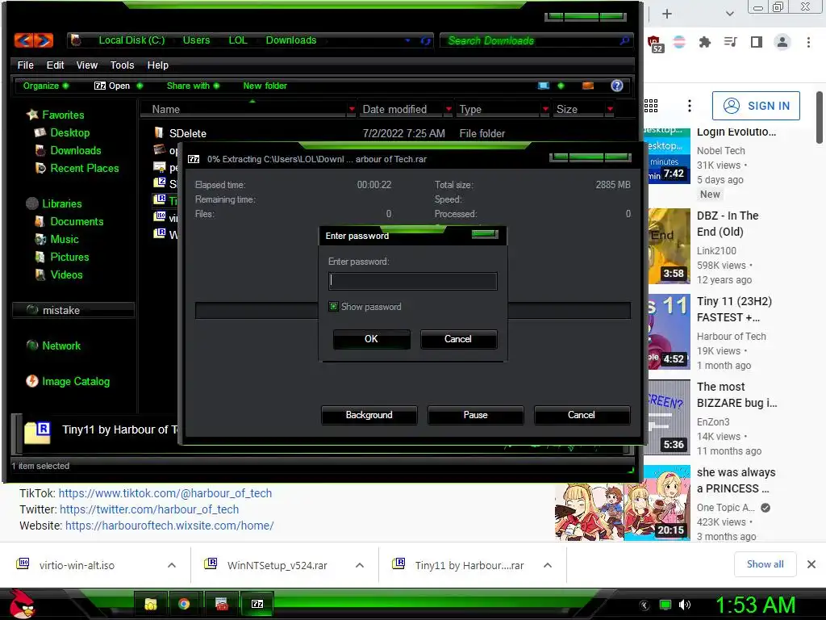This screenshot has height=620, width=826.
Task: Open Image Catalog in navigation pane
Action: pos(76,381)
